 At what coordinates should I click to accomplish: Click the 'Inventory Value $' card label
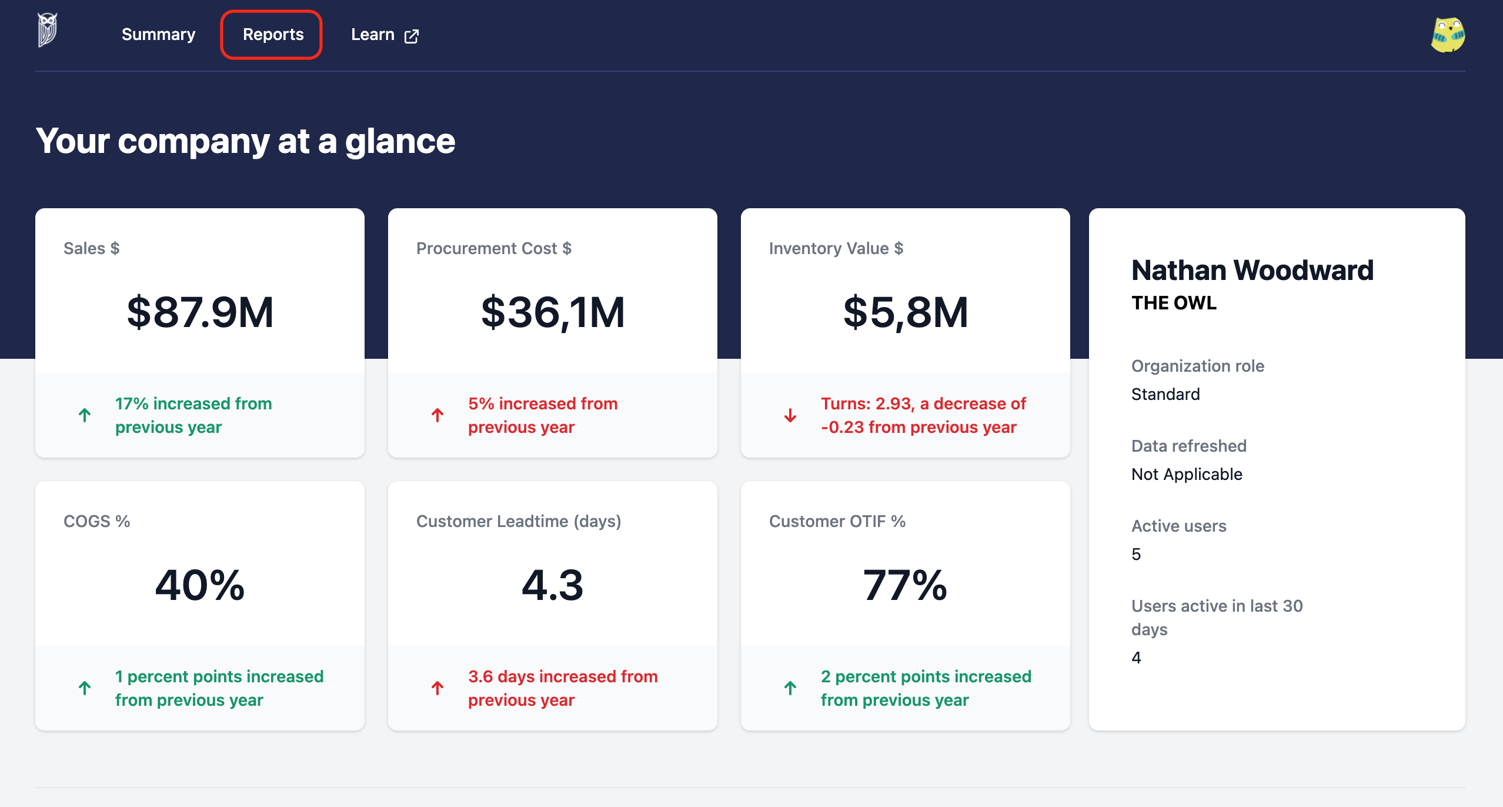click(x=836, y=248)
